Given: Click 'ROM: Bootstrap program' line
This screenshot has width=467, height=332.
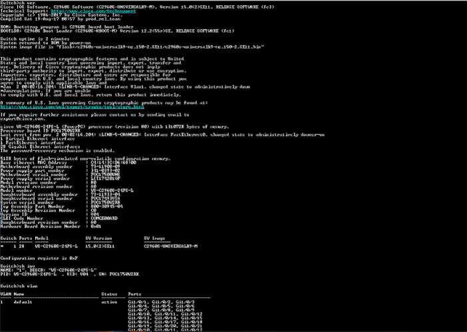Looking at the screenshot, I should click(67, 27).
